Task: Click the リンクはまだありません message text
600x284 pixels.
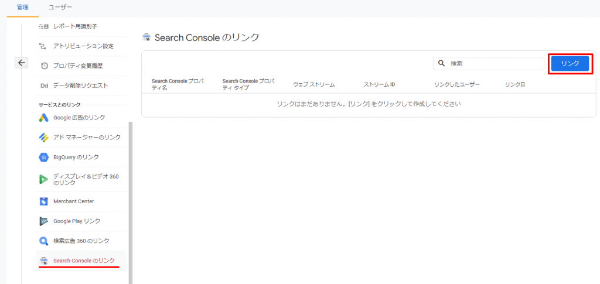Action: (x=369, y=104)
